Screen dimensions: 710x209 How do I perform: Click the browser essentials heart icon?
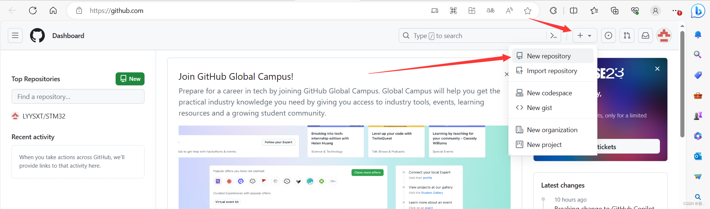[635, 11]
